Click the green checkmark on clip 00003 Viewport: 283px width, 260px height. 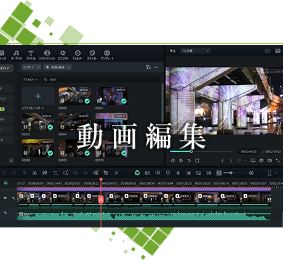pos(50,127)
